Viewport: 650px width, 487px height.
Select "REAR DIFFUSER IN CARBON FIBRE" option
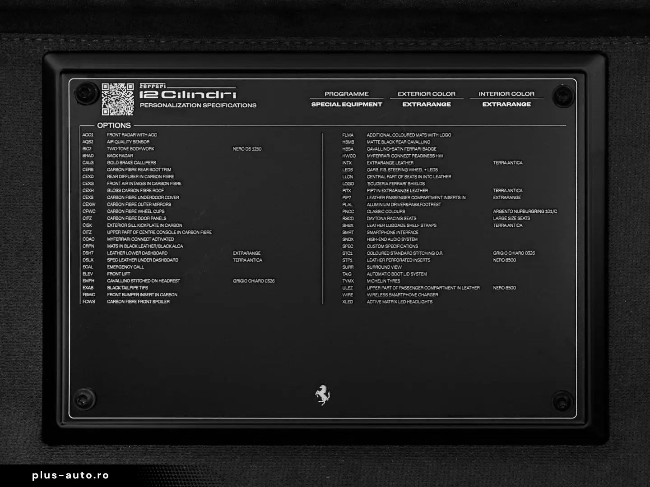click(x=140, y=177)
